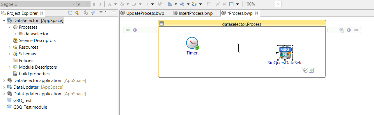374x115 pixels.
Task: Click the purple info icon in right reference panel
Action: coord(349,30)
